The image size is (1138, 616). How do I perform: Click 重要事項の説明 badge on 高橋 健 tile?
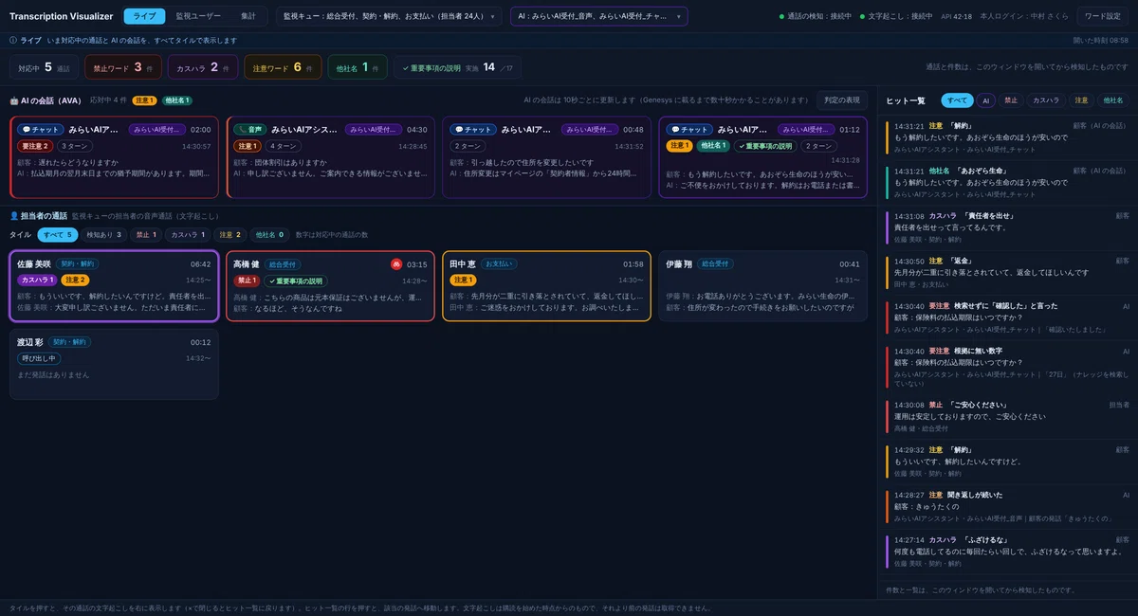[x=297, y=281]
